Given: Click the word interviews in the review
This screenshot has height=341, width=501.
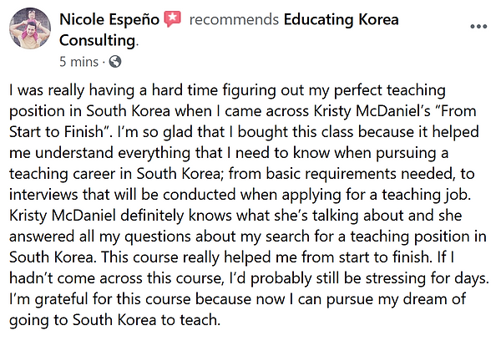Looking at the screenshot, I should point(43,195).
